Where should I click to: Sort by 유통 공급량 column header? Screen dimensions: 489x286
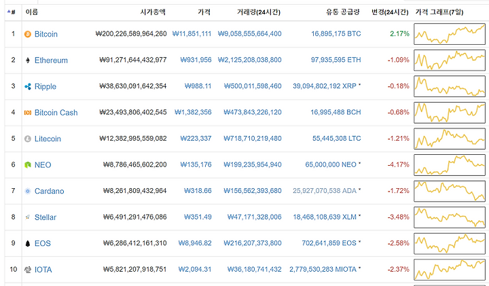pyautogui.click(x=343, y=12)
